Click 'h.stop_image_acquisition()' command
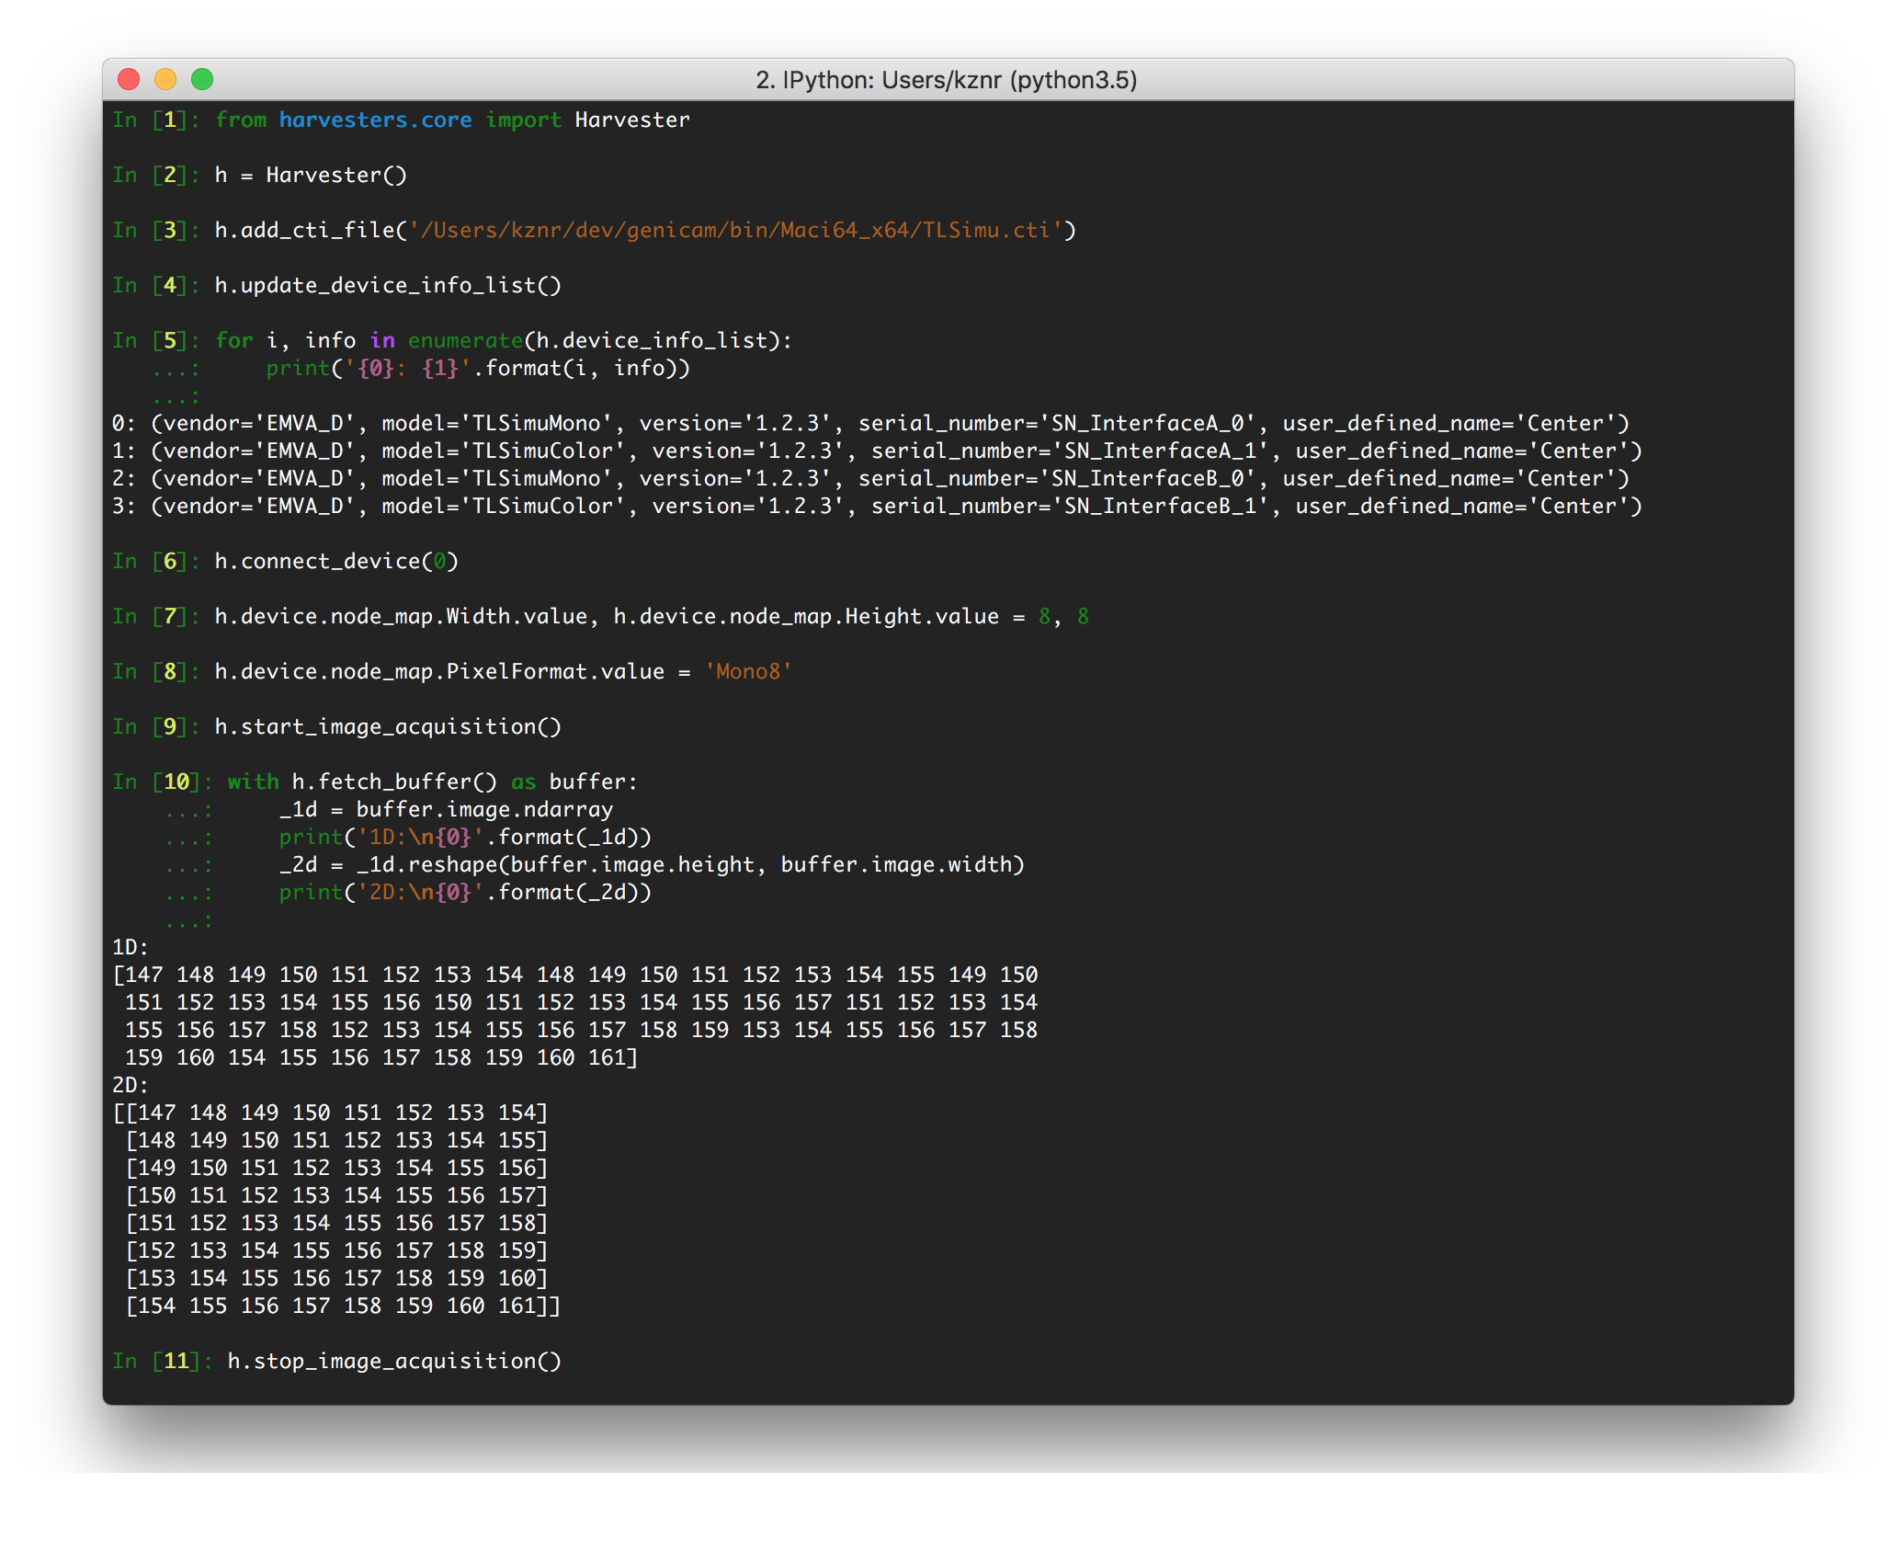This screenshot has width=1897, height=1552. click(x=394, y=1362)
